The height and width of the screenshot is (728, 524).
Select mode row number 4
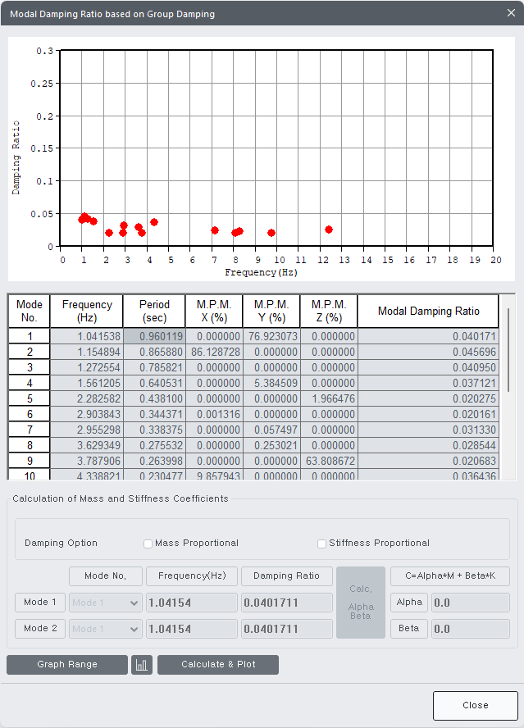pyautogui.click(x=30, y=383)
